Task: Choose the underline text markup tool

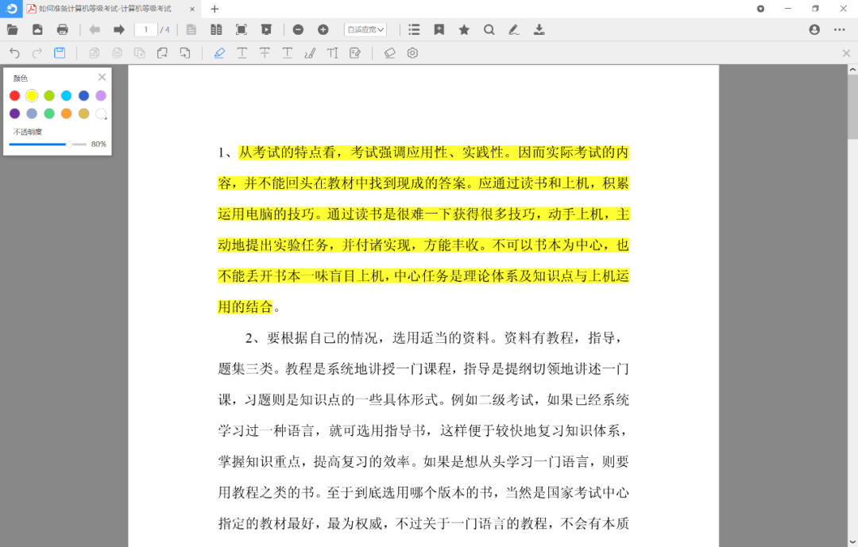Action: point(242,53)
